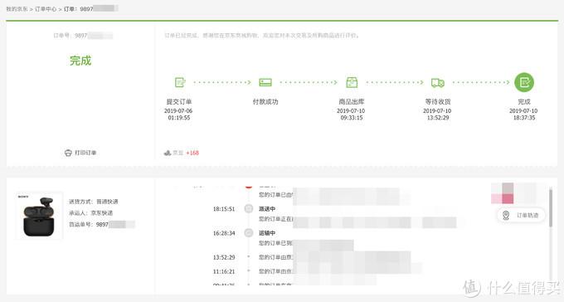Screen dimensions: 564x302
Task: Click the 派送中 status label
Action: click(267, 209)
